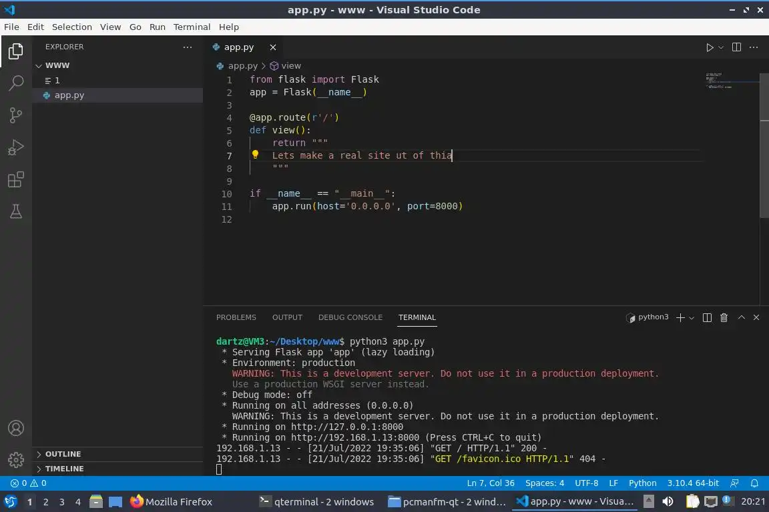
Task: Click the lightbulb code action on line 7
Action: 255,155
